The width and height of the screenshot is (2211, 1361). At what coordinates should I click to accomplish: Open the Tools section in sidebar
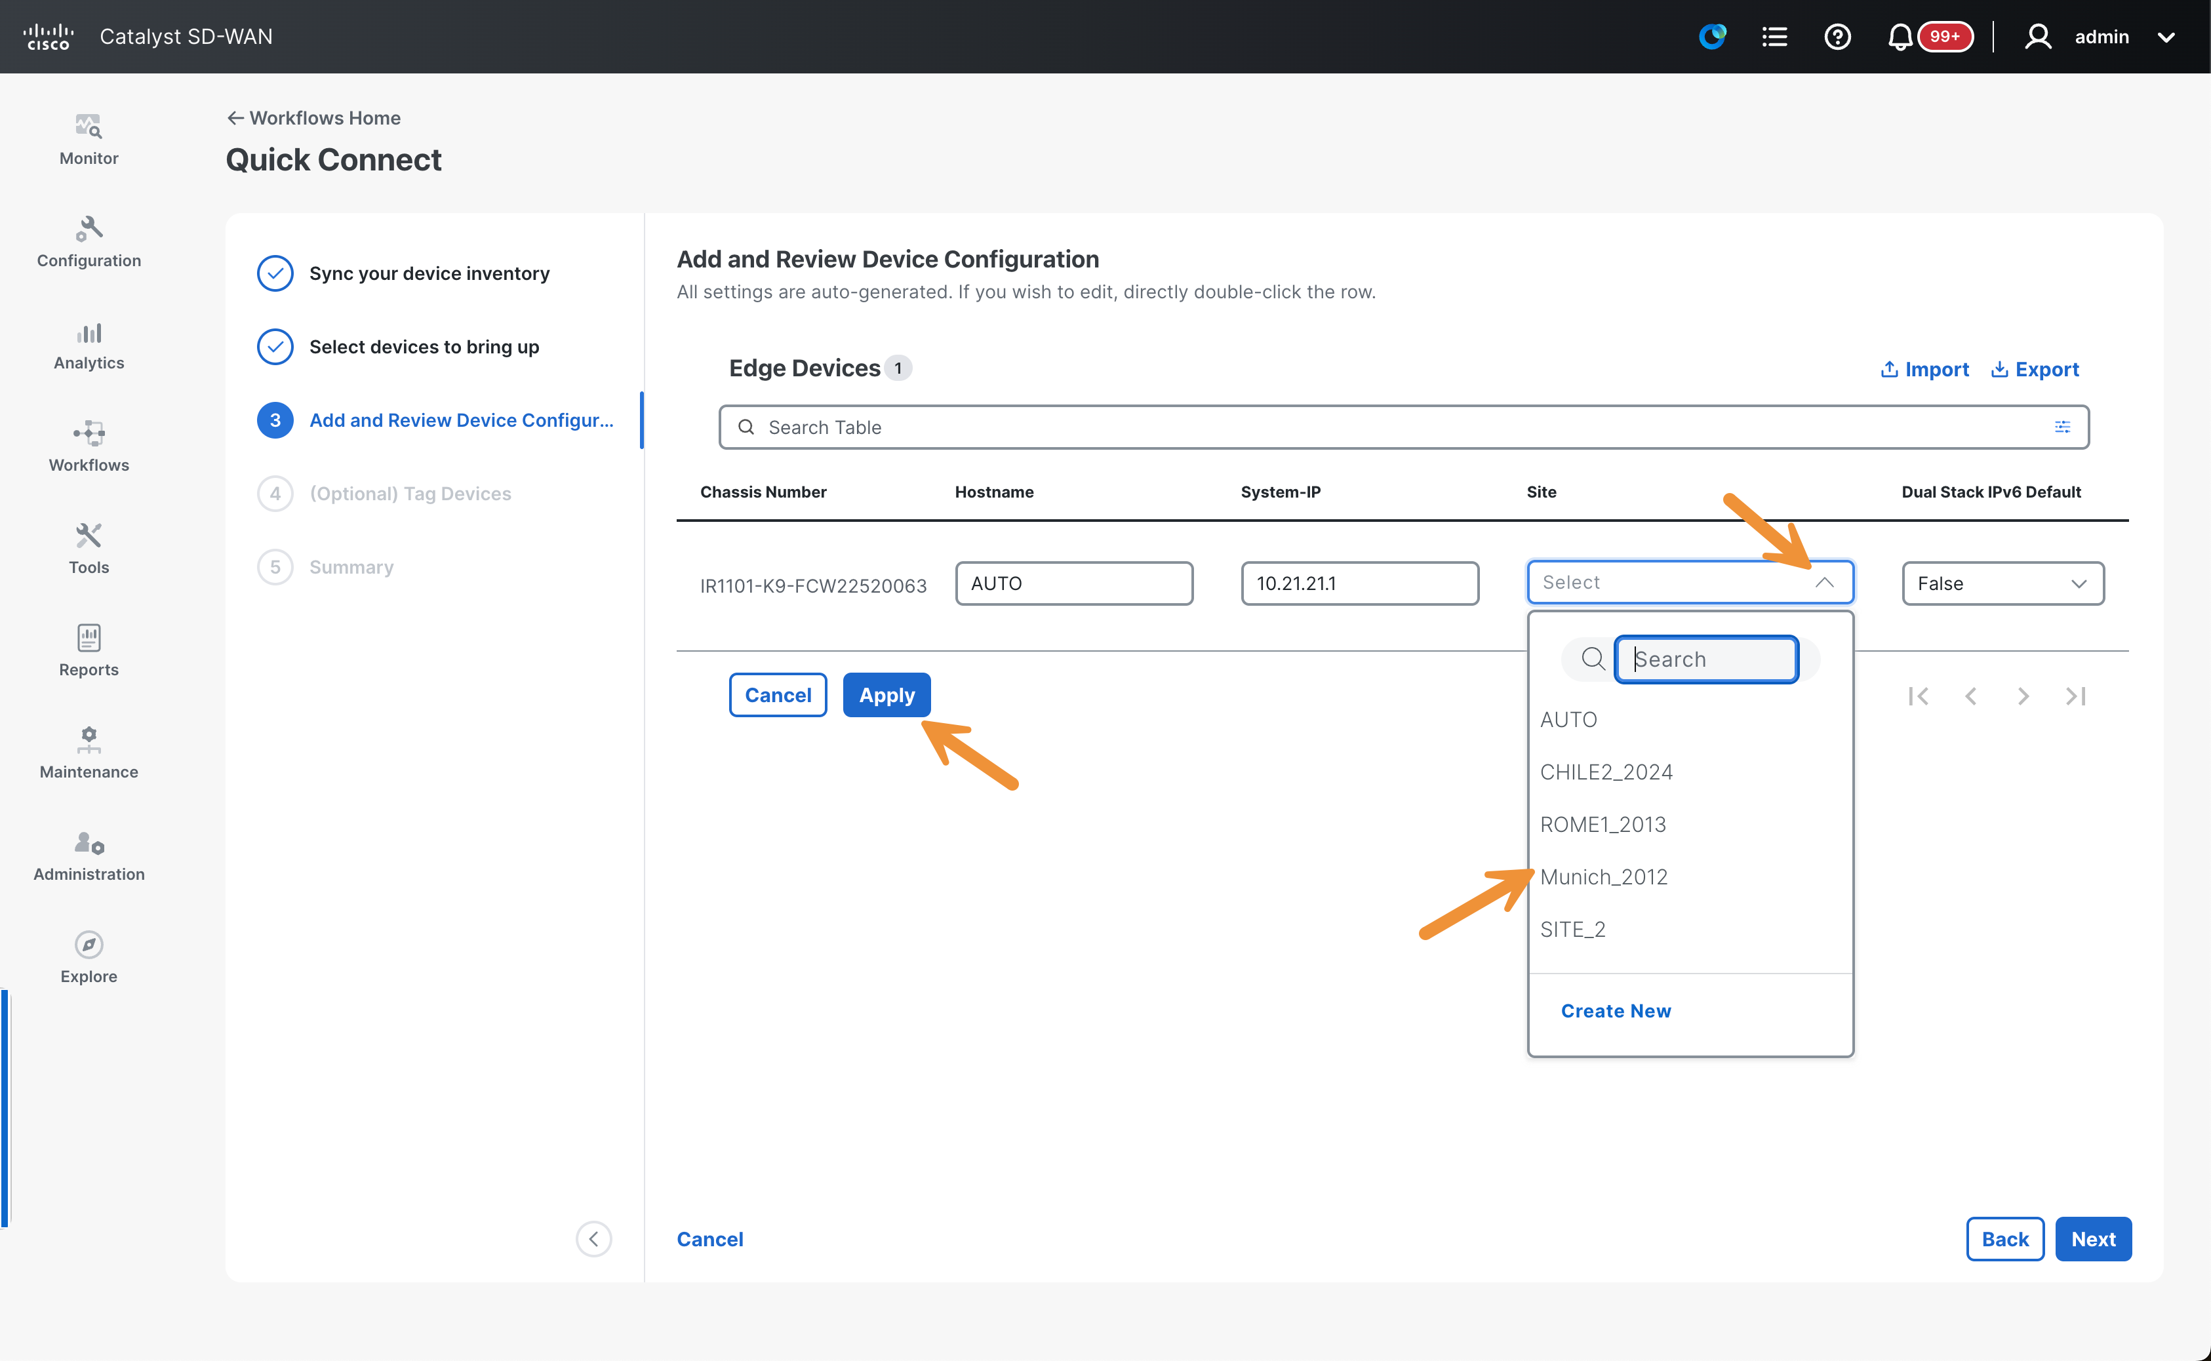click(x=89, y=549)
